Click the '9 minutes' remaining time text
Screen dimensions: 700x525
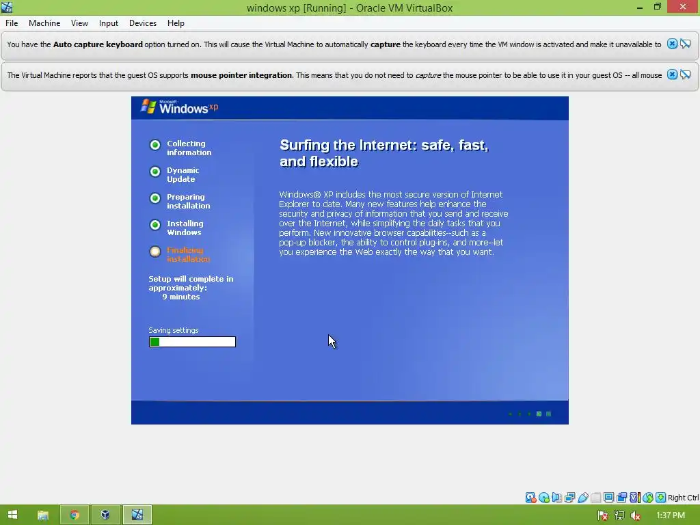[180, 297]
